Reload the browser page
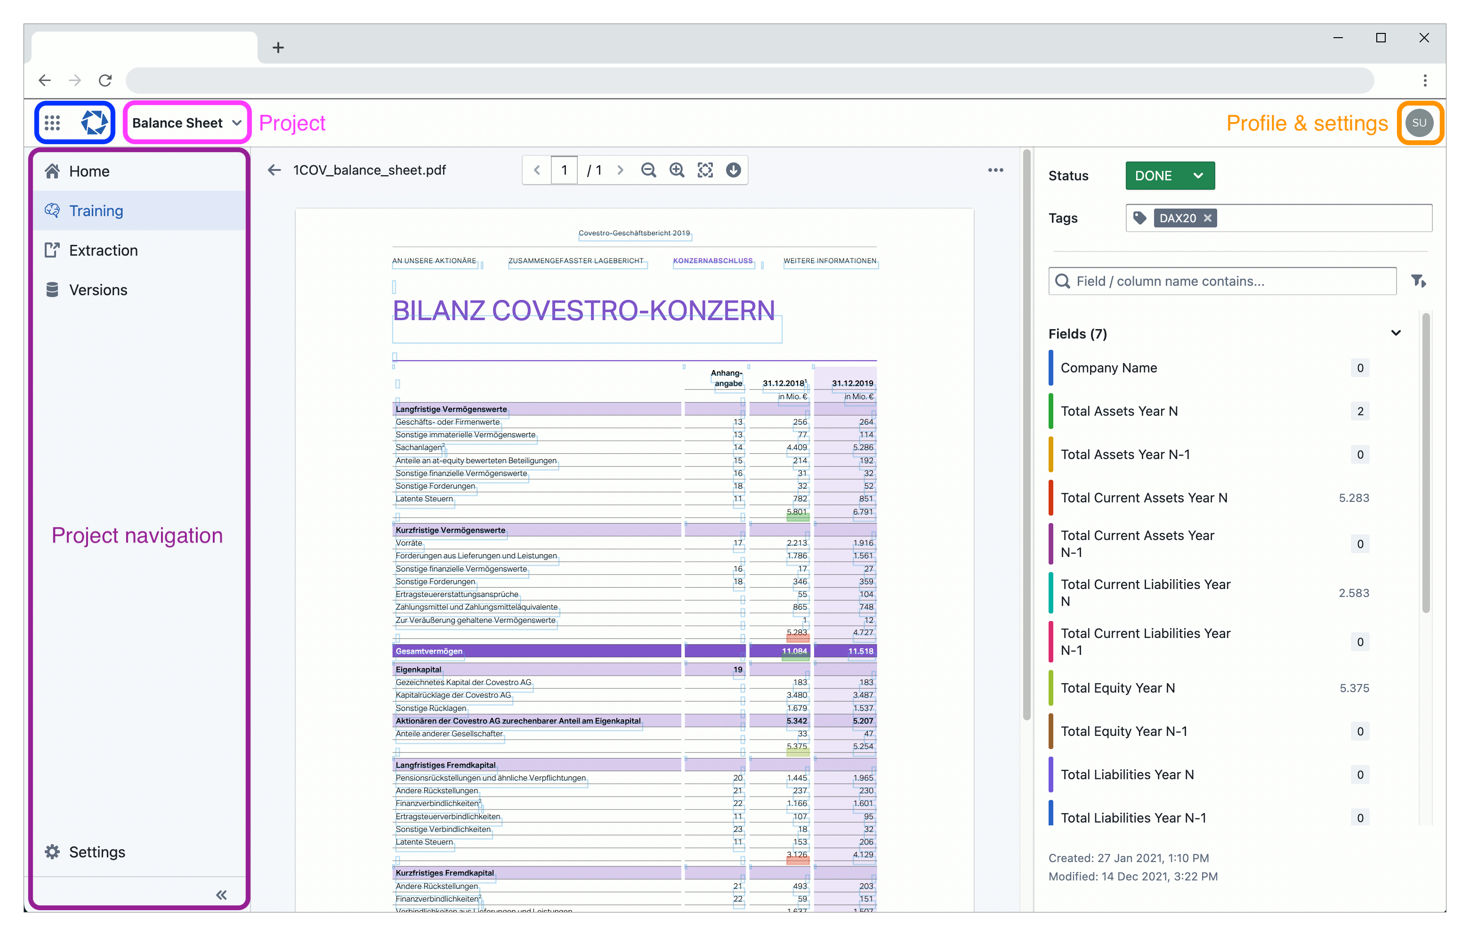This screenshot has width=1470, height=936. [105, 81]
